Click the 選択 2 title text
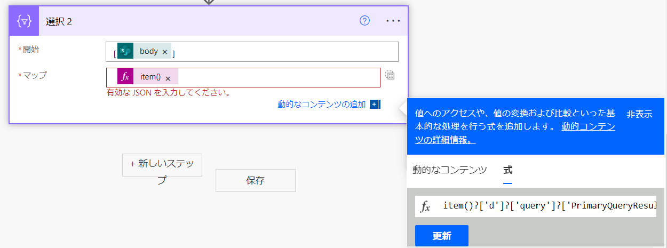This screenshot has height=248, width=667. pyautogui.click(x=59, y=21)
